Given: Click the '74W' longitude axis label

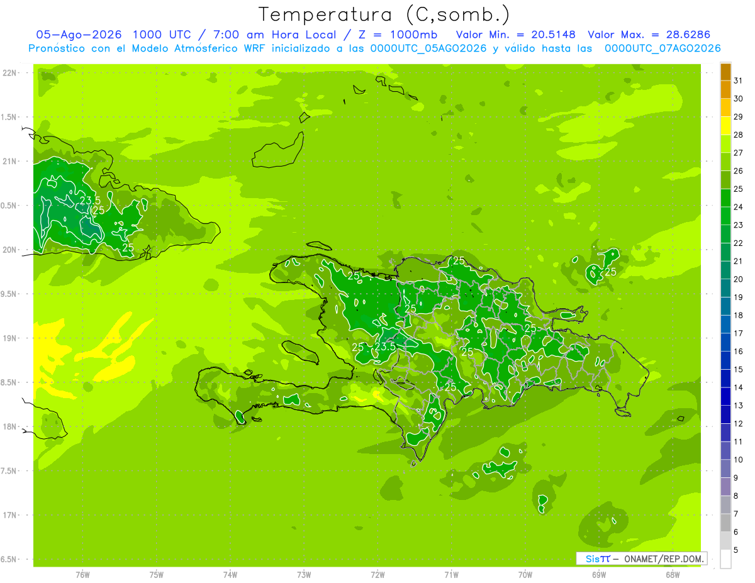Looking at the screenshot, I should (x=230, y=574).
